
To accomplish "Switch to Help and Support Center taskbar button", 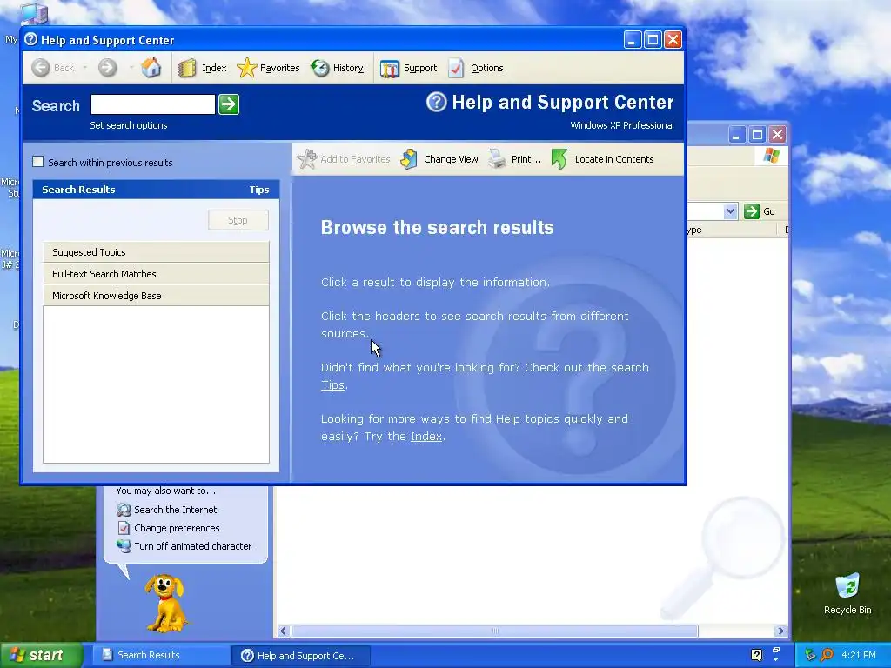I will click(300, 656).
